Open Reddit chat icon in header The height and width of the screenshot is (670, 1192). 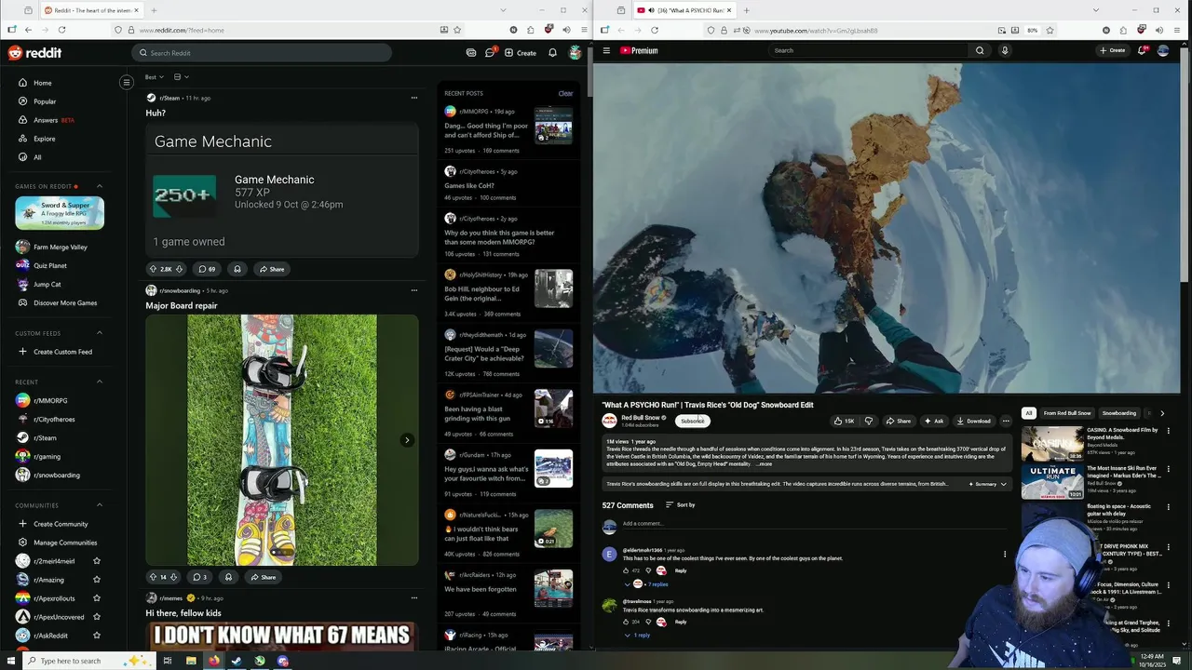(490, 53)
